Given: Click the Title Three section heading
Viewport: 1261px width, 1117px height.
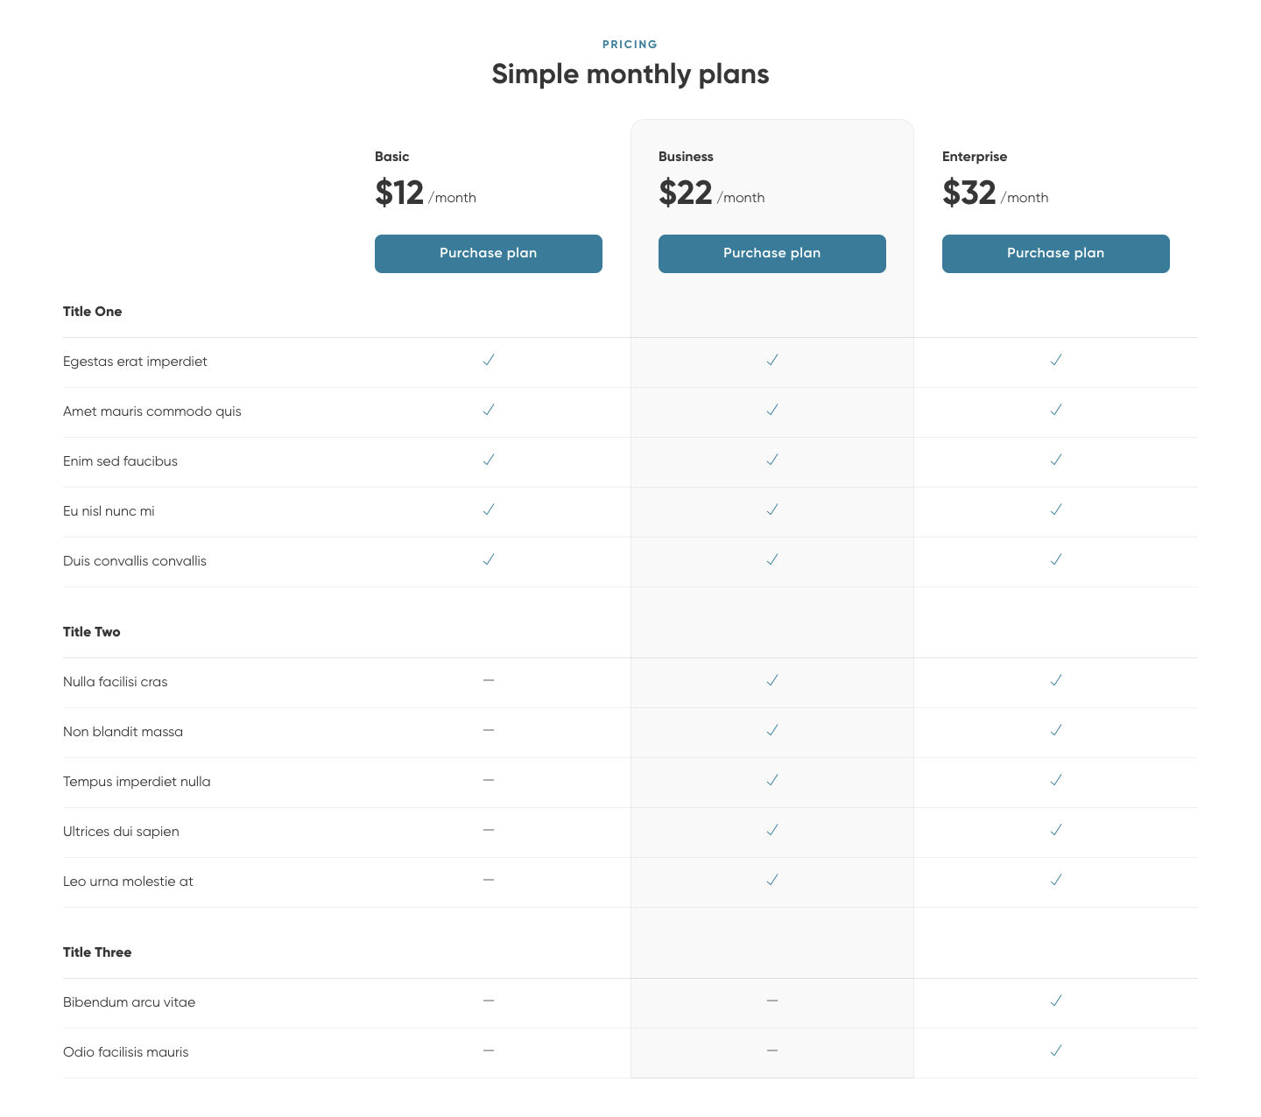Looking at the screenshot, I should click(97, 952).
